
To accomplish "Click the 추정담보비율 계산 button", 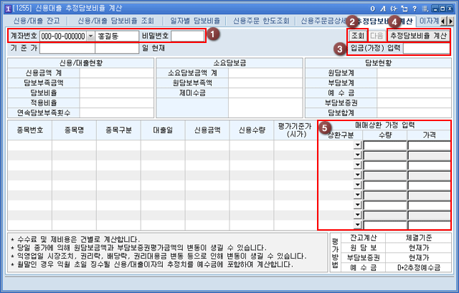I will 418,35.
